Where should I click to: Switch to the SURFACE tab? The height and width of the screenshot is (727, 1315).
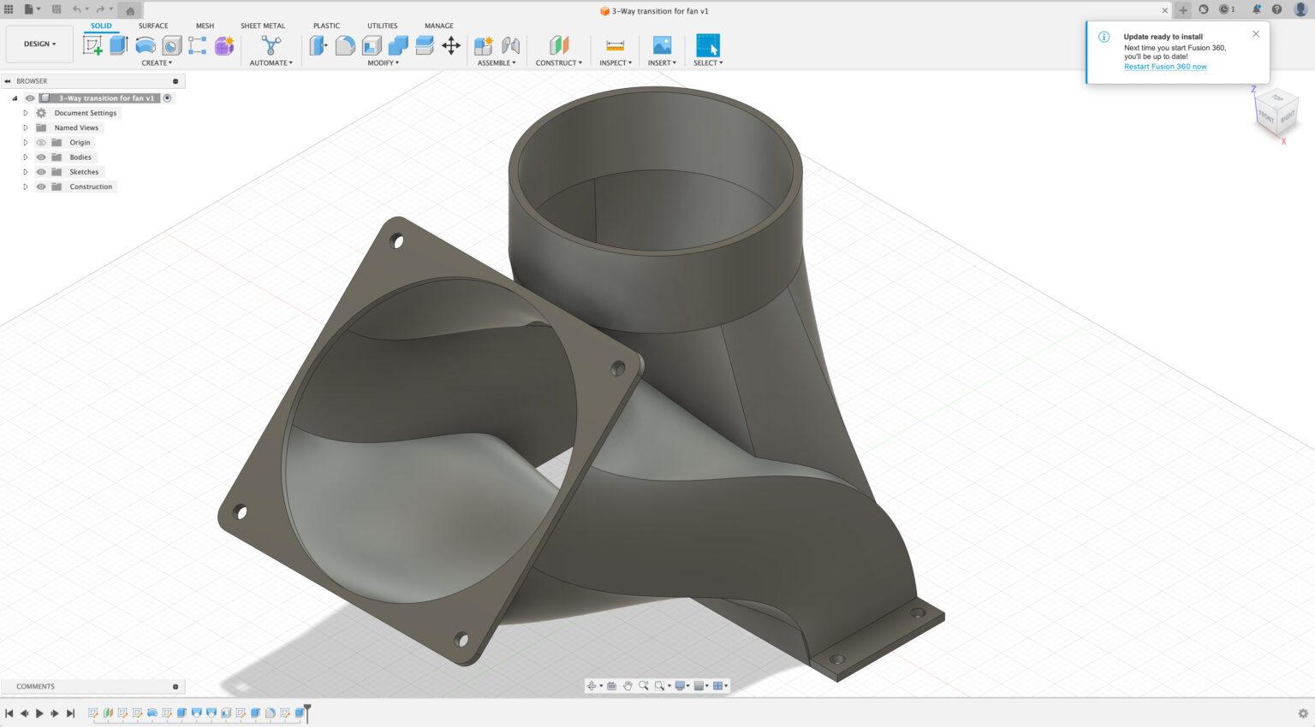pyautogui.click(x=153, y=26)
